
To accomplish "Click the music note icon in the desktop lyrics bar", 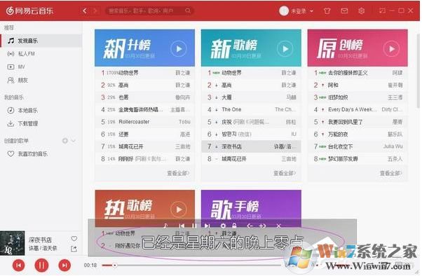I will pos(165,226).
